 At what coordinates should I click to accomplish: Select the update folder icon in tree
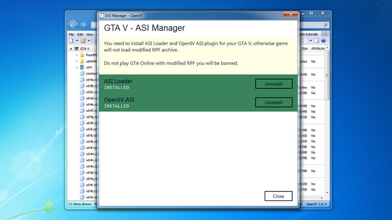pyautogui.click(x=82, y=61)
